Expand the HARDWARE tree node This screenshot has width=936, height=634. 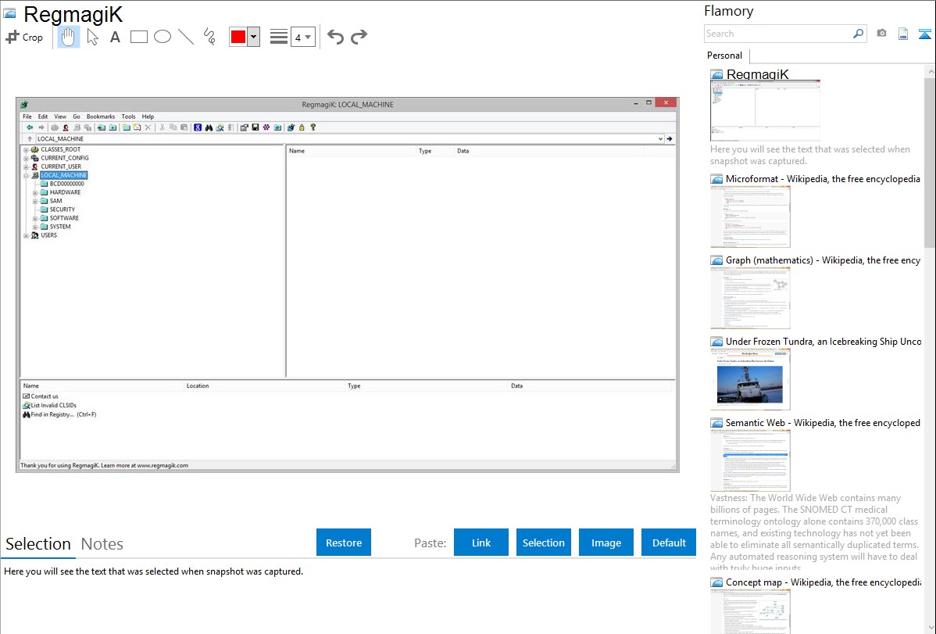click(34, 192)
